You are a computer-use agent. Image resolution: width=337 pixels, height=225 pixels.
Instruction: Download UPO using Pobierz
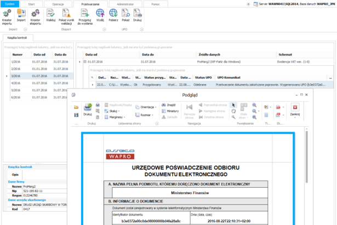pos(113,15)
